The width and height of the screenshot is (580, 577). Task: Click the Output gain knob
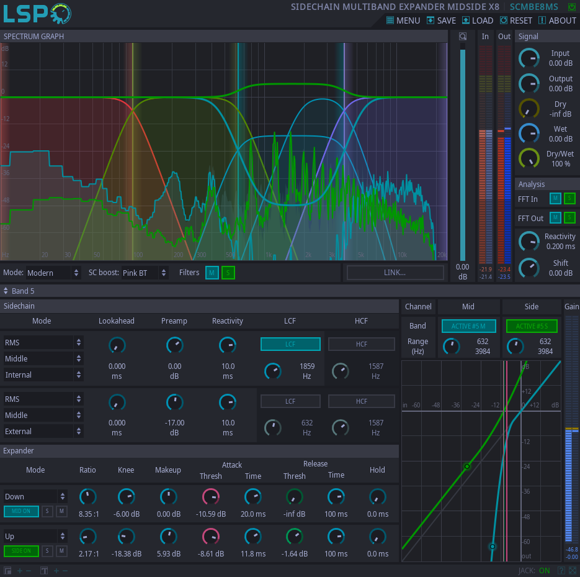pyautogui.click(x=529, y=83)
